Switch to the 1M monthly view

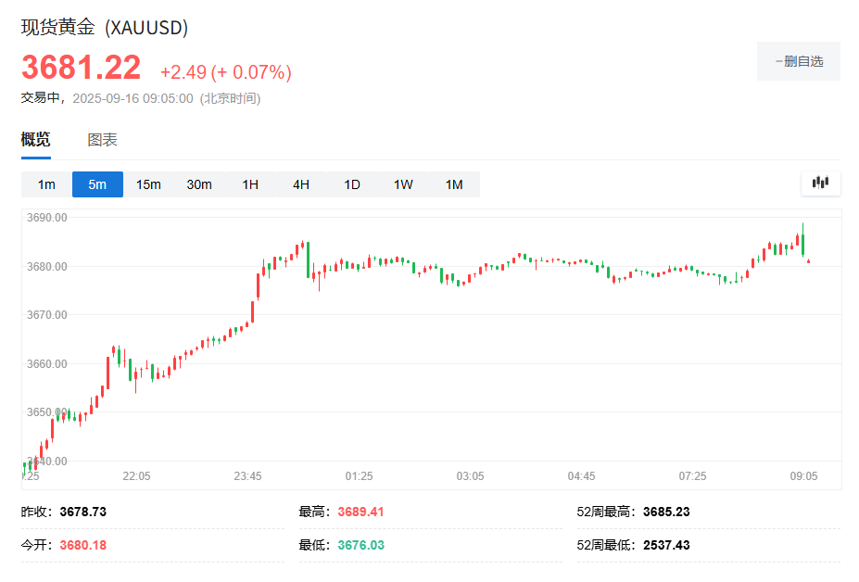[453, 184]
